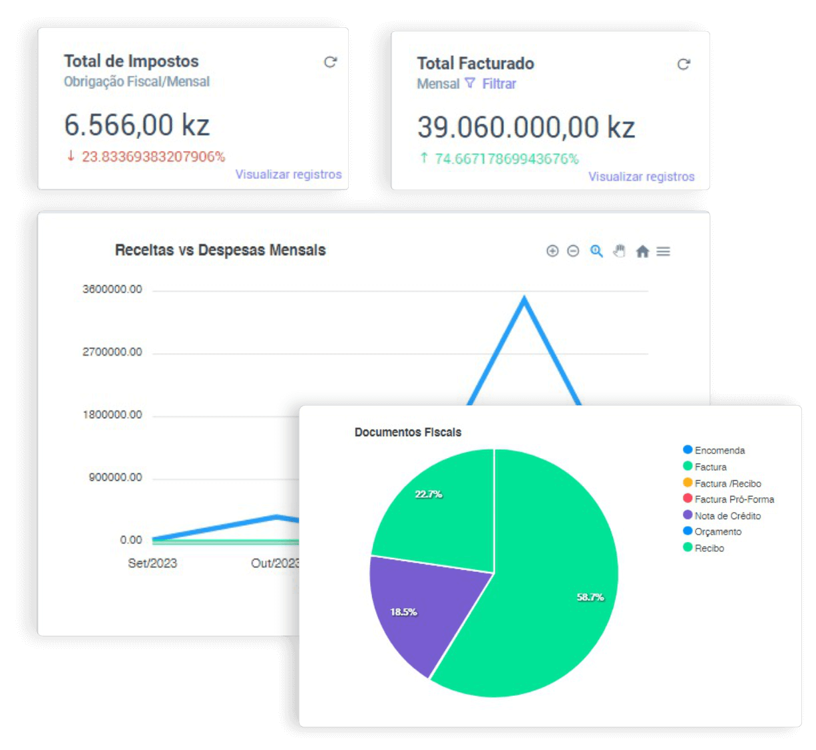Viewport: 816px width, 750px height.
Task: Toggle Factura Pró-Forma legend entry
Action: point(733,499)
